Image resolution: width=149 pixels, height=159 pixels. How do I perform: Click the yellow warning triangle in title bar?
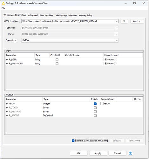pyautogui.click(x=3, y=3)
